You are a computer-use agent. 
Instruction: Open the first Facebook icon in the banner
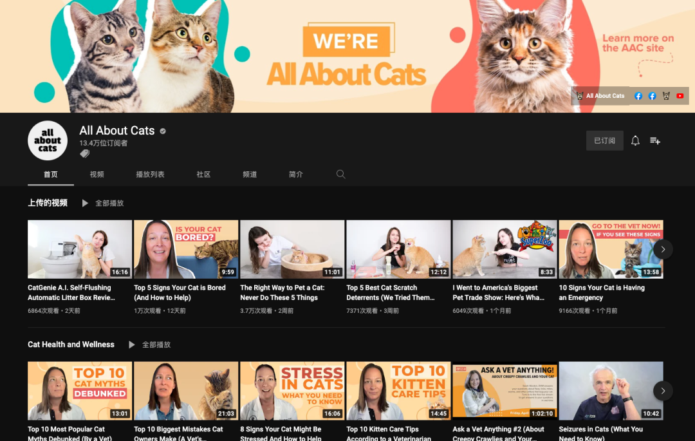[638, 96]
